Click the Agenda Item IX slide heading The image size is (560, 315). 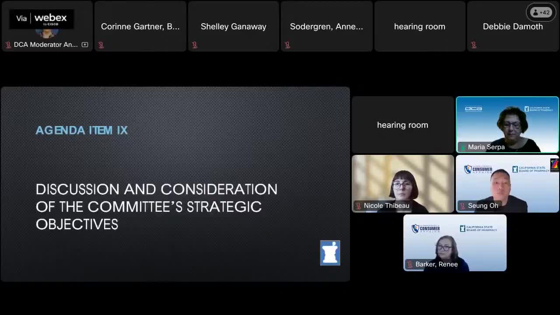pyautogui.click(x=82, y=130)
